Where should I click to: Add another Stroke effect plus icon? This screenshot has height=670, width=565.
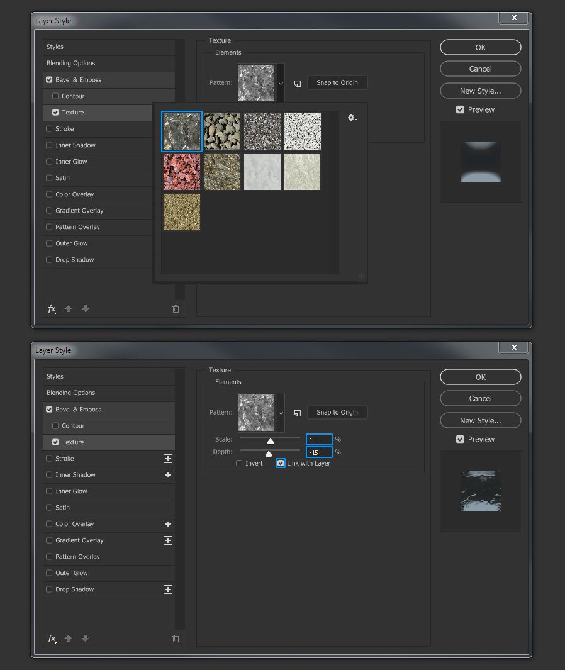click(x=168, y=459)
